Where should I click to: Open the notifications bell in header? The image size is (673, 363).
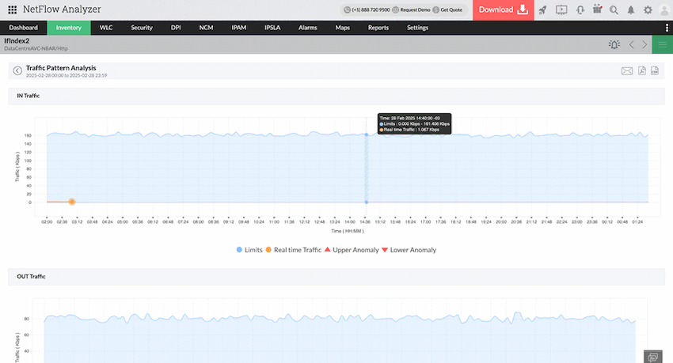pos(631,9)
